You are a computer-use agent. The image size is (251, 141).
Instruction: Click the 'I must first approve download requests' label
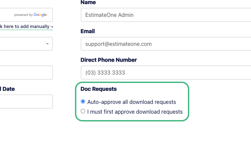click(135, 112)
